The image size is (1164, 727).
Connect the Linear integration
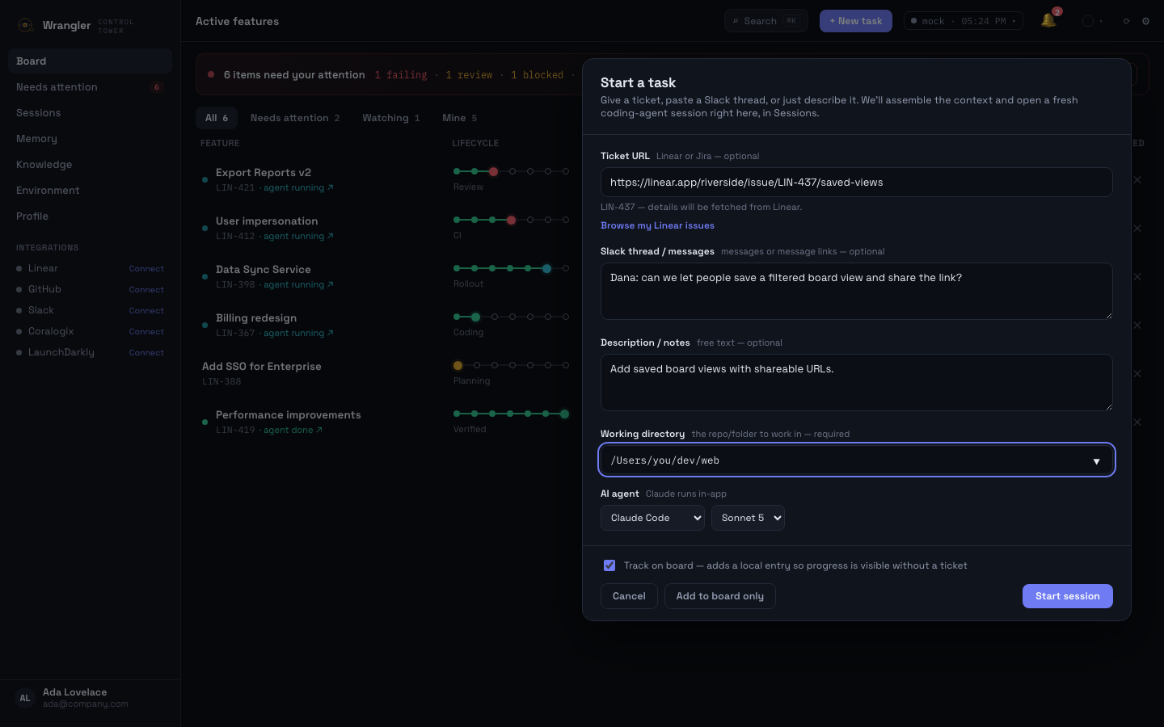[x=146, y=268]
